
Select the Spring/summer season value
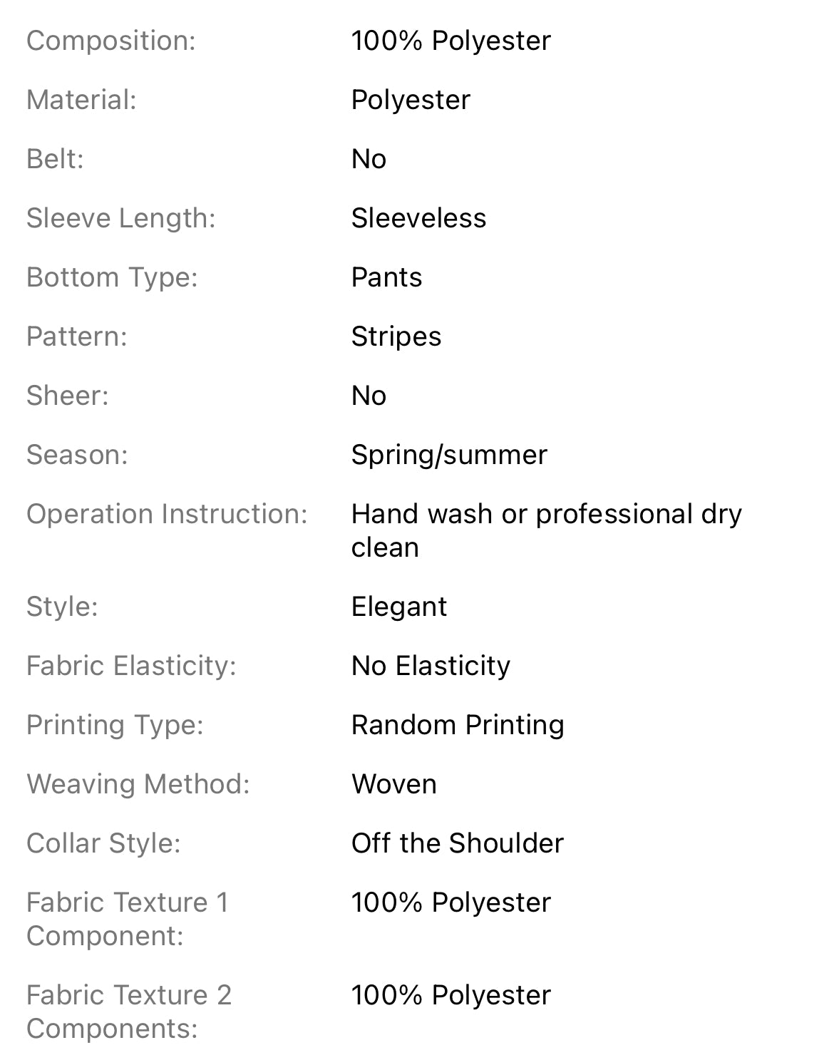tap(449, 455)
